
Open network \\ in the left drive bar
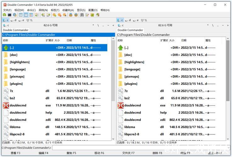click(x=30, y=20)
